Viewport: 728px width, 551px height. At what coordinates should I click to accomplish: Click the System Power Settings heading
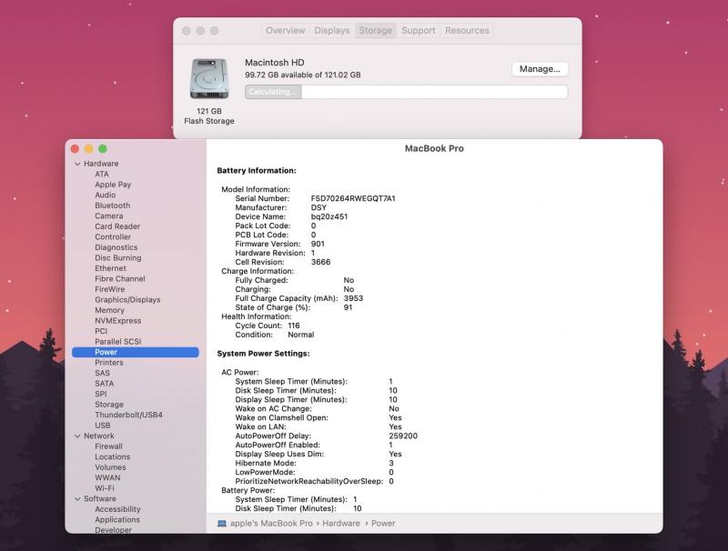(x=263, y=354)
